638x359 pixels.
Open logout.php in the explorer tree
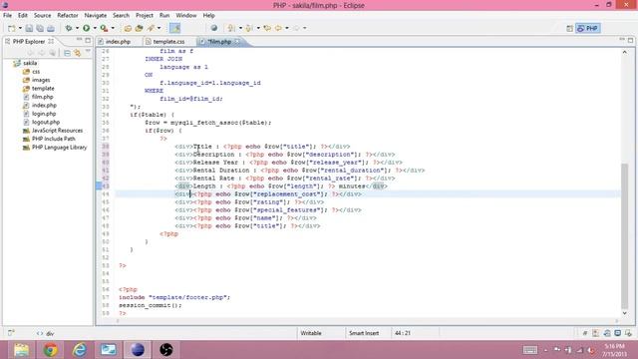(x=46, y=122)
